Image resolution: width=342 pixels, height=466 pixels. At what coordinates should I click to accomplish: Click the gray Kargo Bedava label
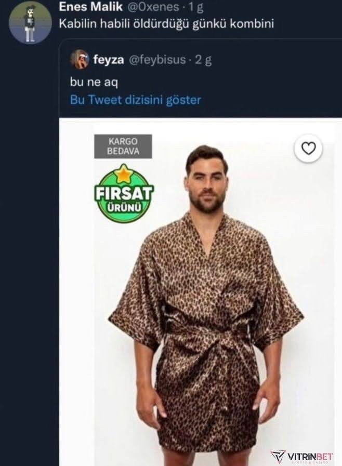pyautogui.click(x=123, y=146)
